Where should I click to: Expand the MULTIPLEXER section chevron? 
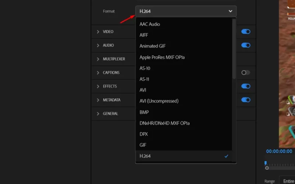(98, 59)
